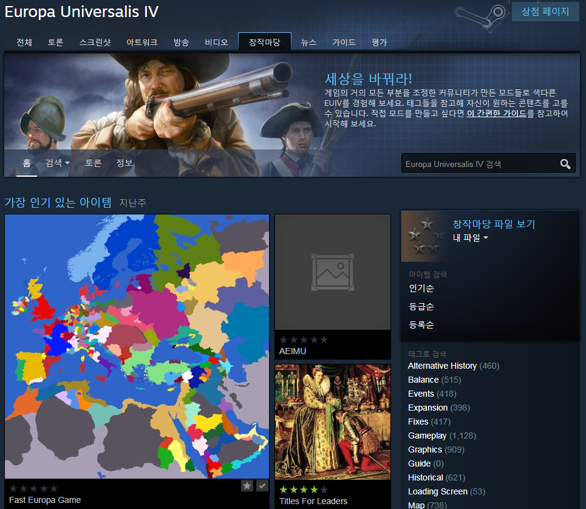Open the 검색 dropdown in workshop nav
586x509 pixels.
[x=58, y=163]
